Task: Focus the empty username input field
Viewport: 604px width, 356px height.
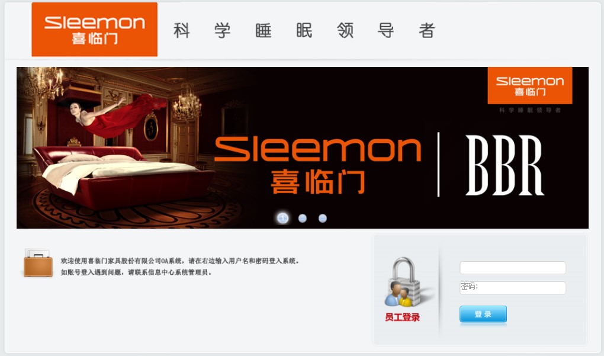Action: coord(513,268)
